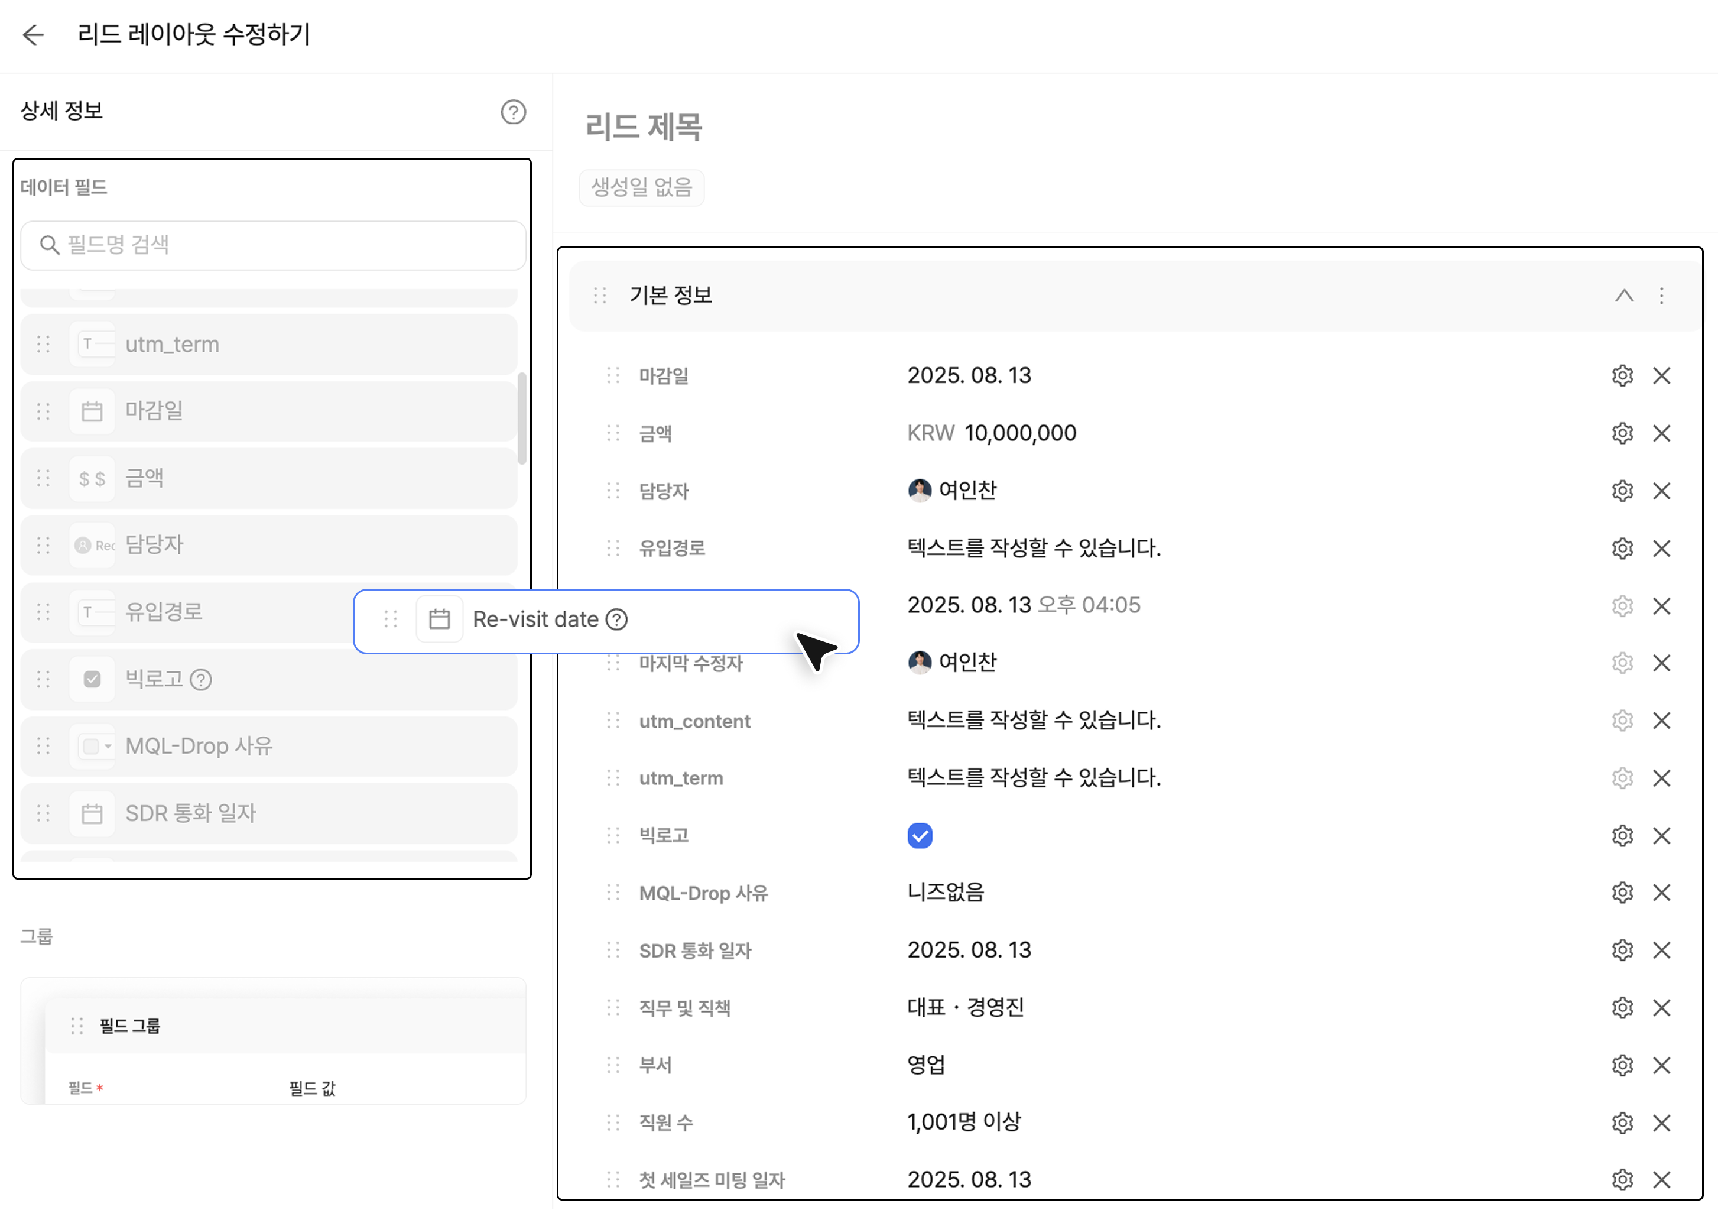Click checkbox icon in 빅로고 list item

click(92, 679)
